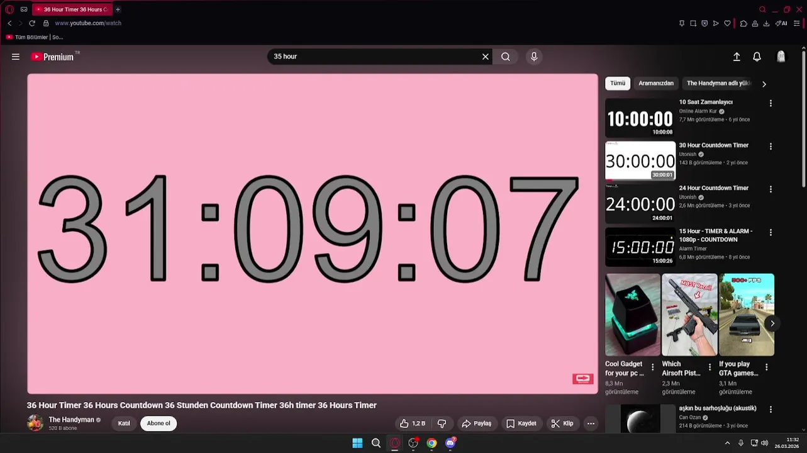807x453 pixels.
Task: Open options for aşkın bu sarhoşluğu video
Action: click(x=771, y=409)
